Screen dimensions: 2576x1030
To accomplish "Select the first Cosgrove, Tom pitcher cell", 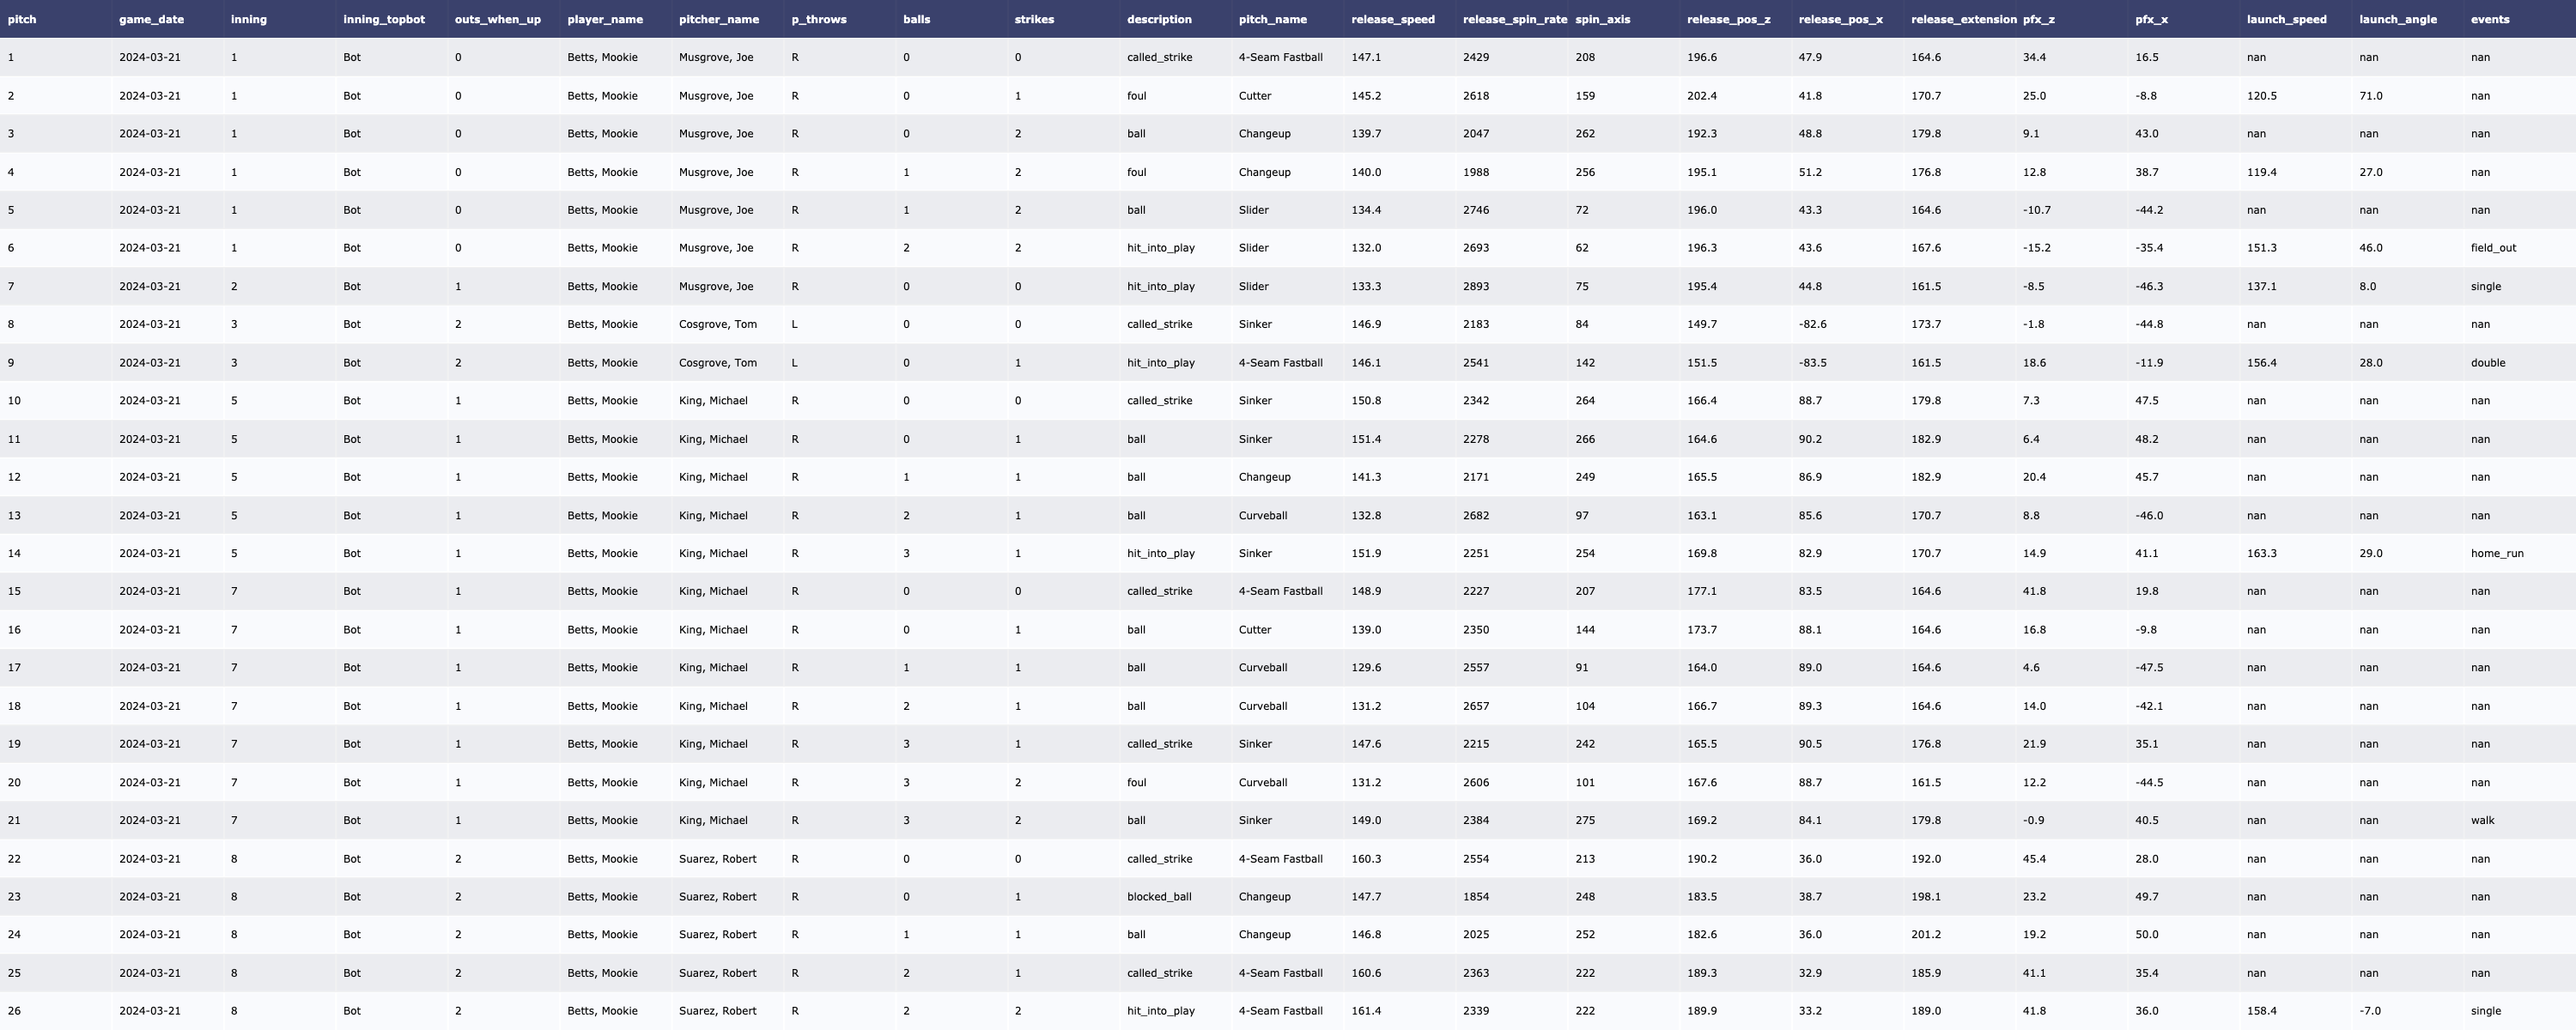I will point(717,324).
